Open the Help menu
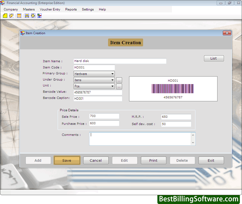This screenshot has width=242, height=204. point(102,9)
